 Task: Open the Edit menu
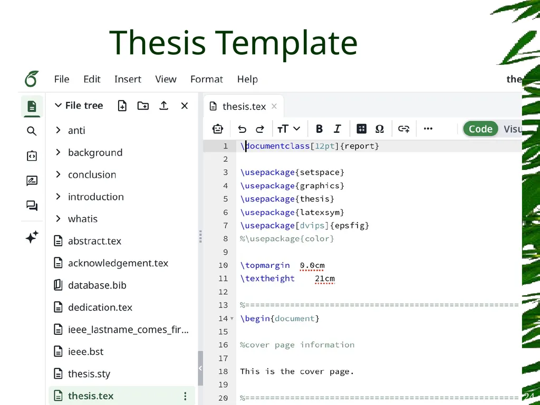(x=92, y=79)
